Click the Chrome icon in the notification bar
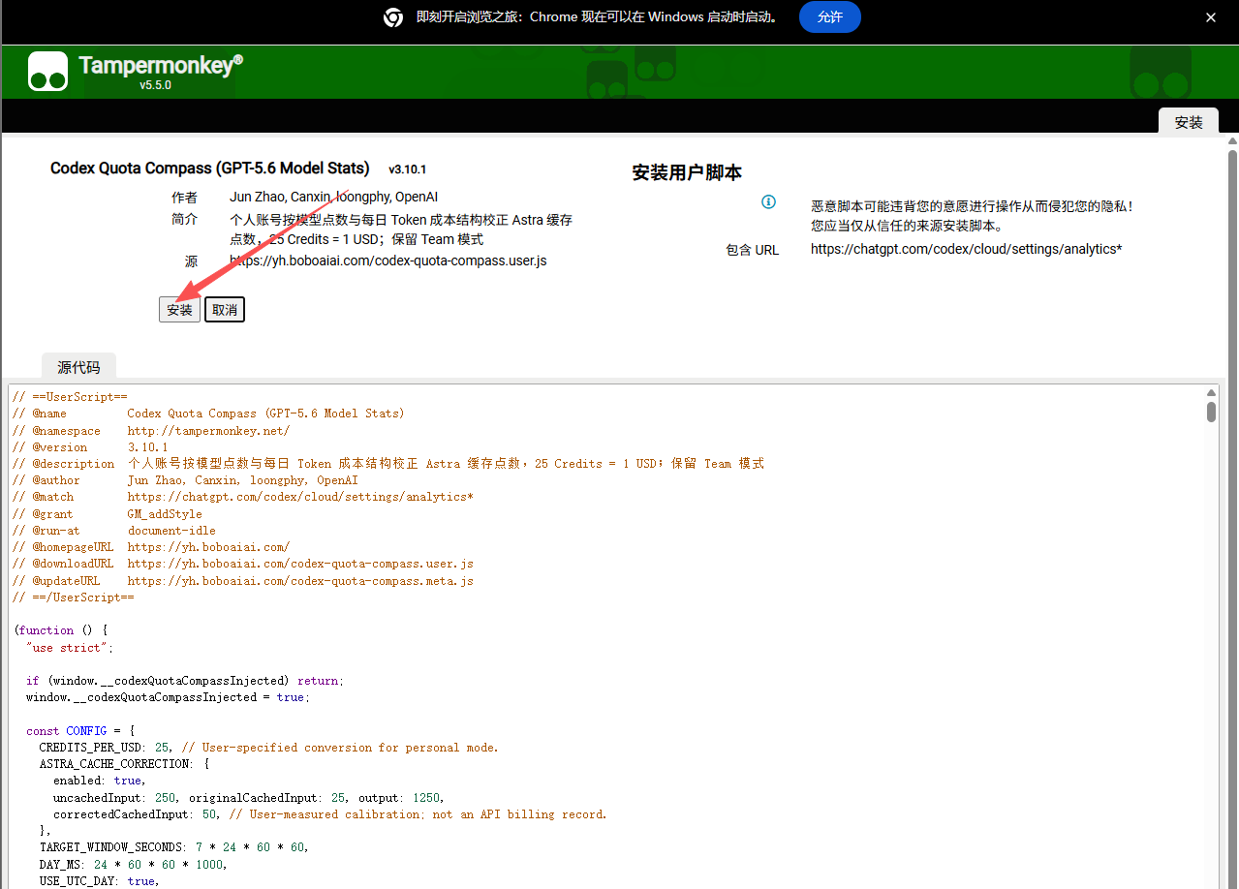1239x889 pixels. [x=393, y=17]
